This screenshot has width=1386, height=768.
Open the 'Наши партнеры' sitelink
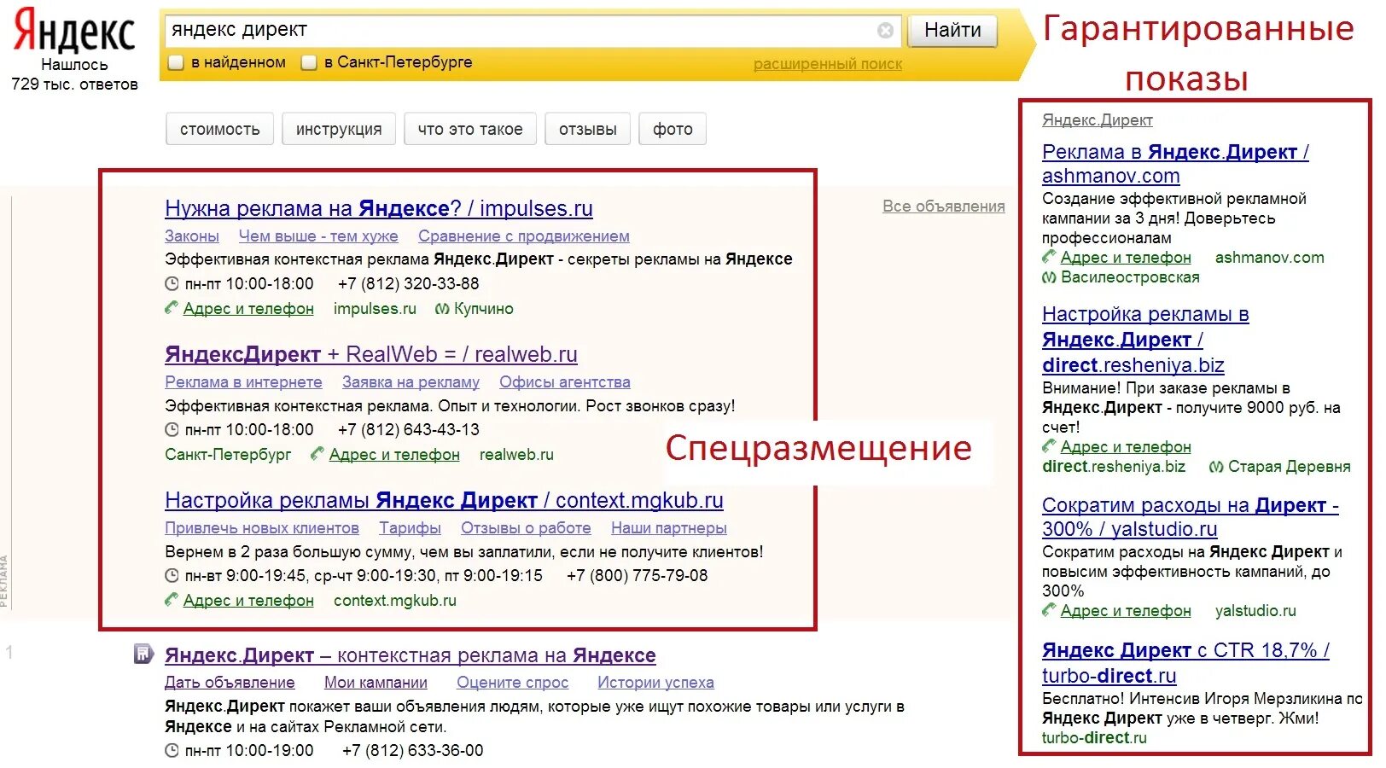pyautogui.click(x=669, y=528)
